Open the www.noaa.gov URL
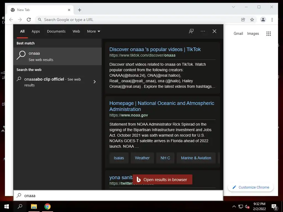 (x=129, y=115)
